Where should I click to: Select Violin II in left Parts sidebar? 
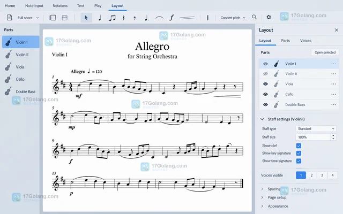tap(21, 55)
